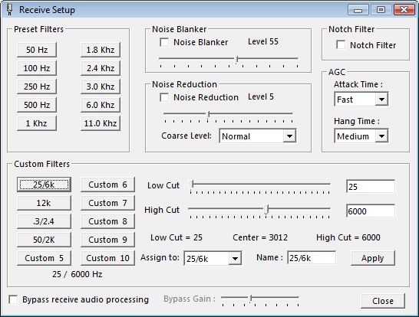Select the Custom 7 filter button
Screen dimensions: 419x317
click(x=107, y=203)
